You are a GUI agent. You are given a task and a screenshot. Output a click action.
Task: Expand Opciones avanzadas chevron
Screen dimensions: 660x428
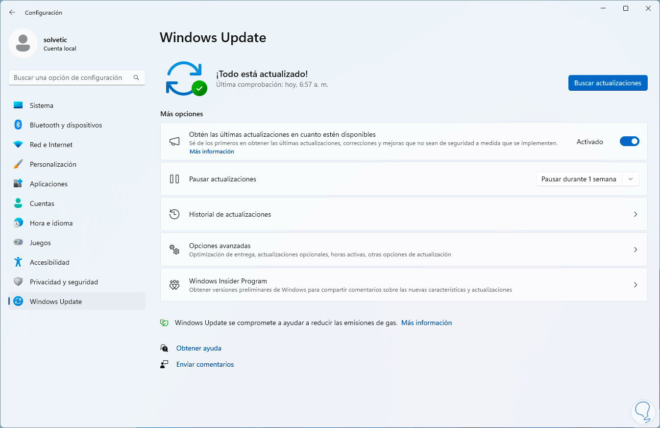click(x=636, y=250)
